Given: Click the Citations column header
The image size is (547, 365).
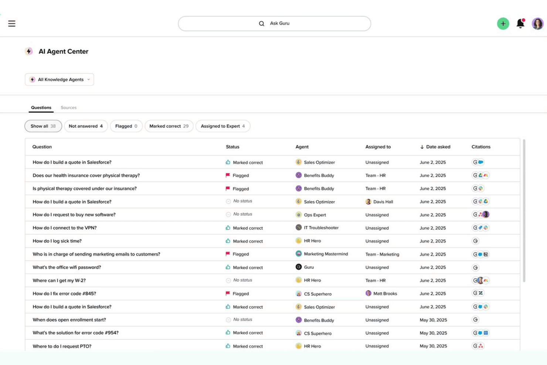Looking at the screenshot, I should (481, 147).
